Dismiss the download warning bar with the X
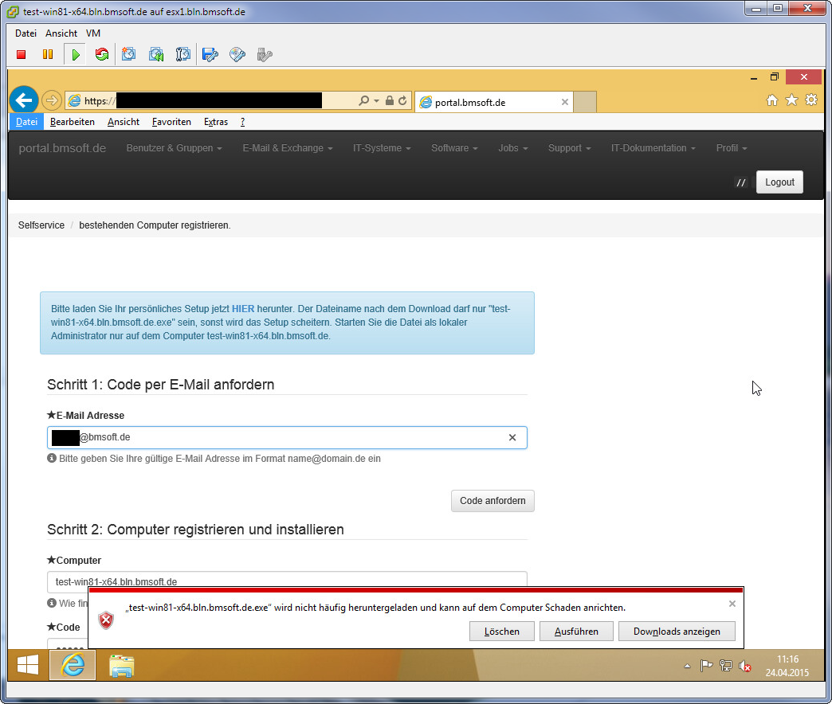Screen dimensions: 832x704 pyautogui.click(x=732, y=604)
